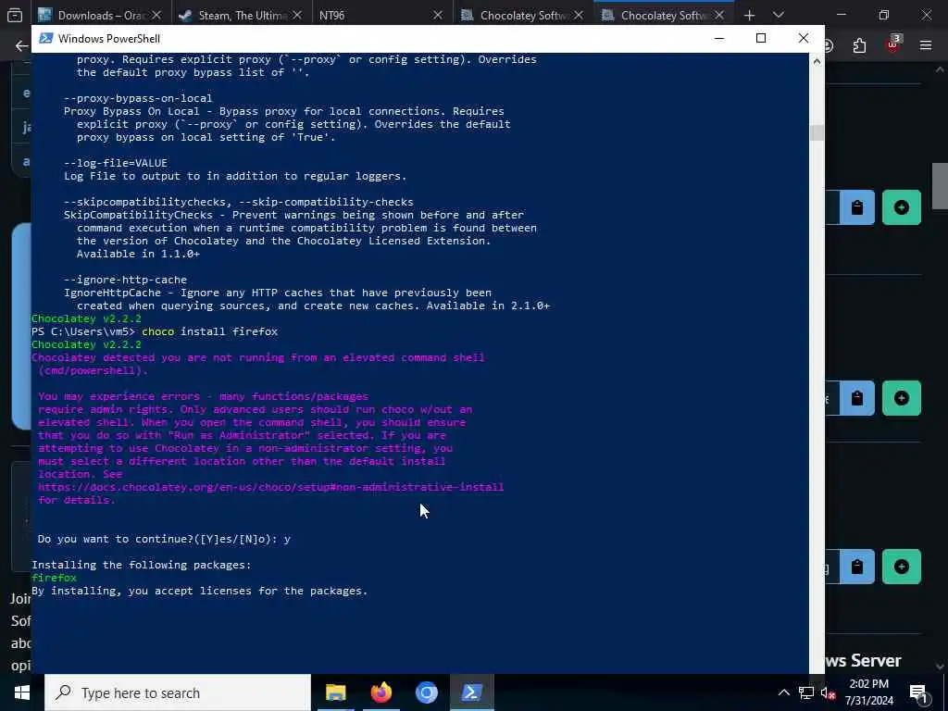This screenshot has height=711, width=948.
Task: Click the middle blue clipboard copy button
Action: tap(857, 398)
